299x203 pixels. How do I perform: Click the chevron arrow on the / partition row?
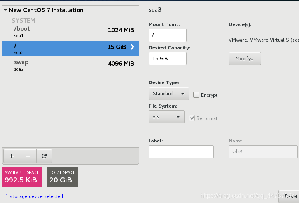[132, 47]
